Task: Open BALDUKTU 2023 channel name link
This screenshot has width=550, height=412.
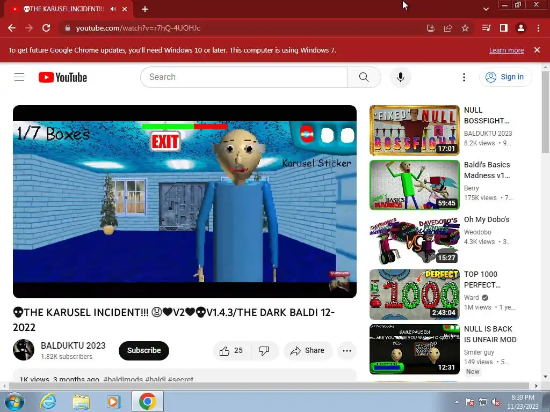Action: click(73, 345)
